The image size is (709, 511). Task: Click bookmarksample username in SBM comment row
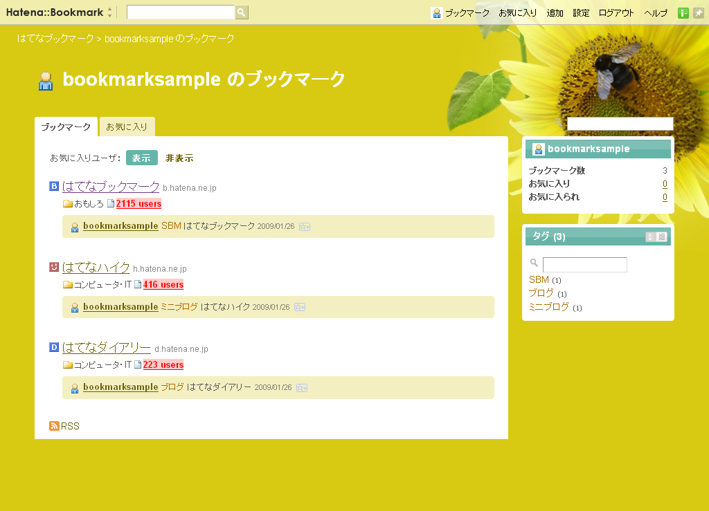coord(120,225)
